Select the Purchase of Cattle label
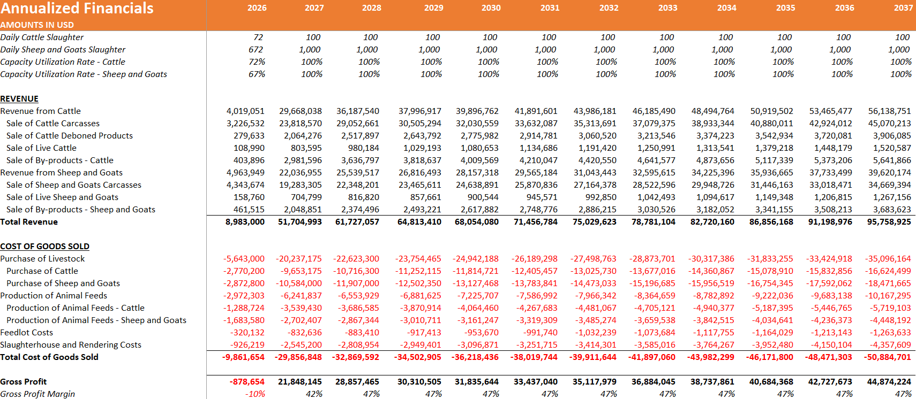 point(42,271)
